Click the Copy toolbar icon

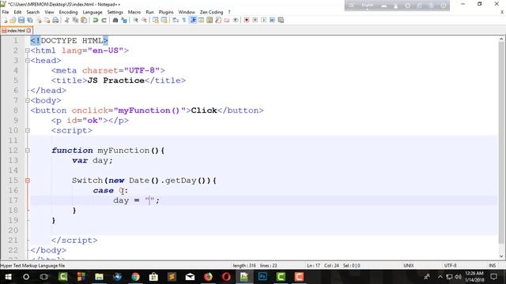[76, 20]
